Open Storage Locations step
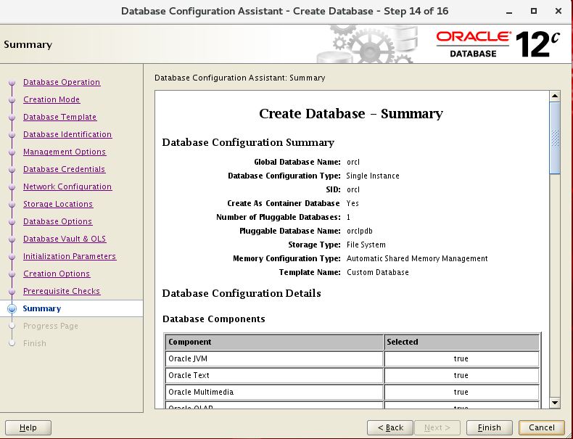 point(58,204)
